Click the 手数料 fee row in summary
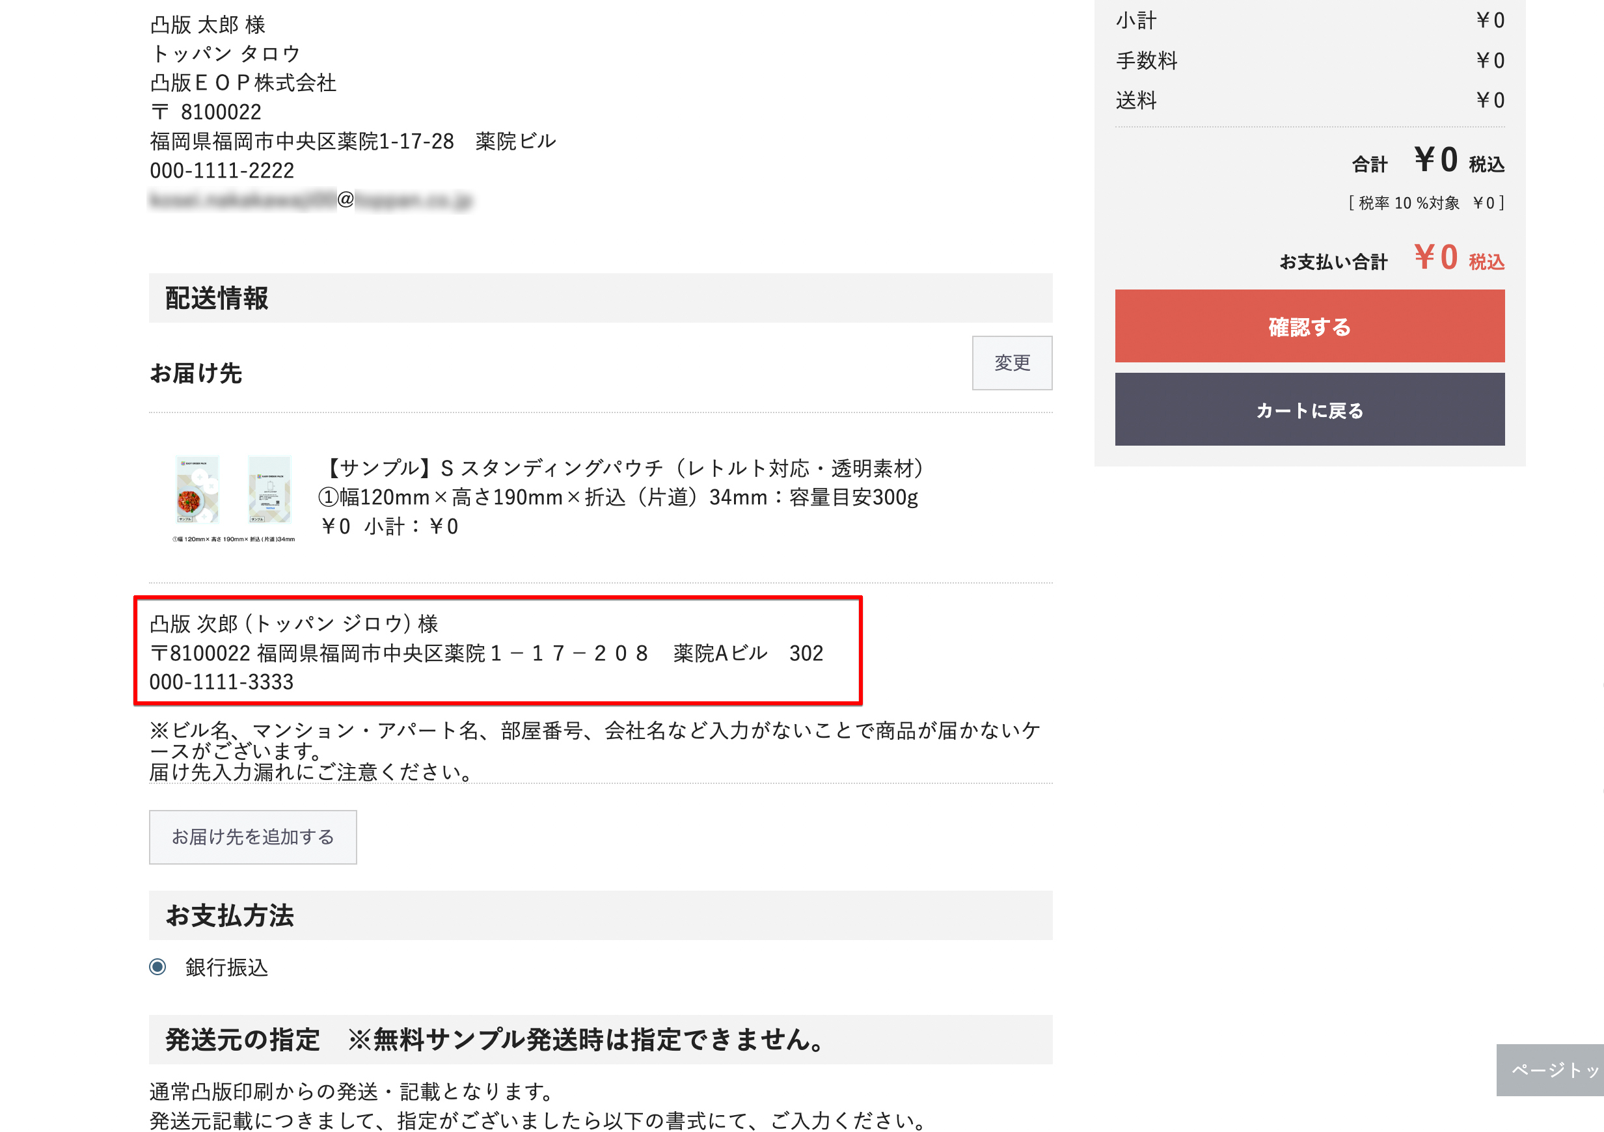1604x1132 pixels. (x=1310, y=61)
